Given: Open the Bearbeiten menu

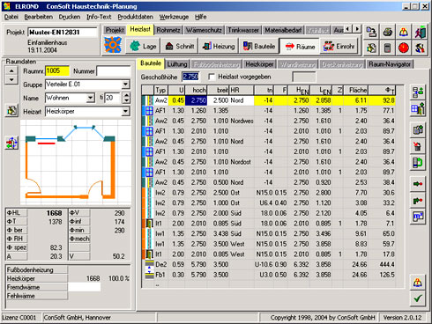Looking at the screenshot, I should (39, 17).
